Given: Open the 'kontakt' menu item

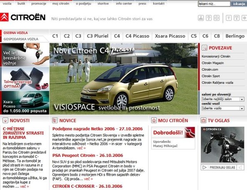Looking at the screenshot, I should [x=159, y=3].
